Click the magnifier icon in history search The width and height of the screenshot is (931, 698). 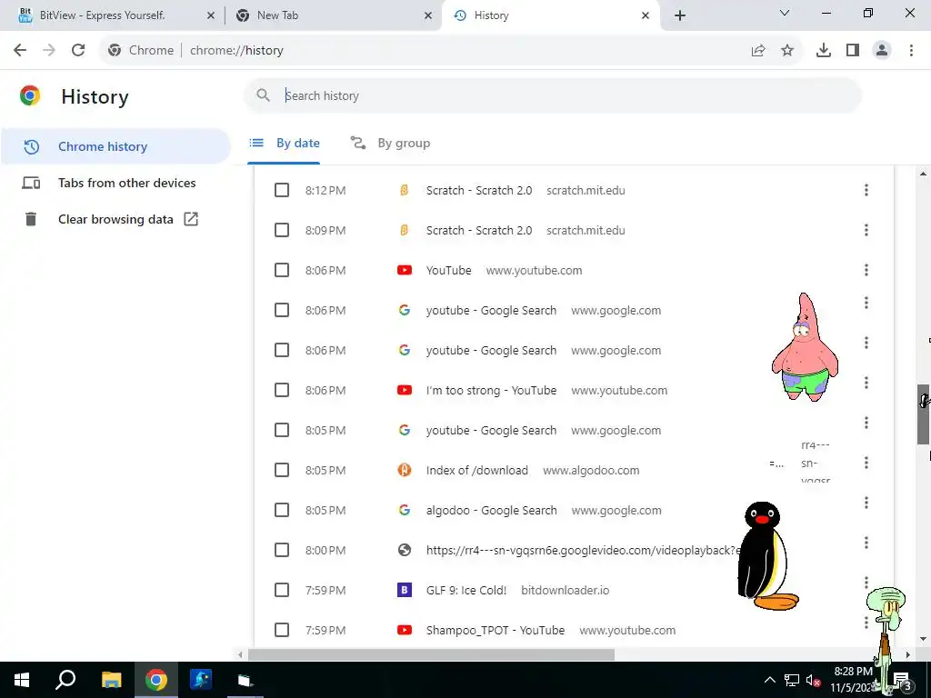click(263, 95)
